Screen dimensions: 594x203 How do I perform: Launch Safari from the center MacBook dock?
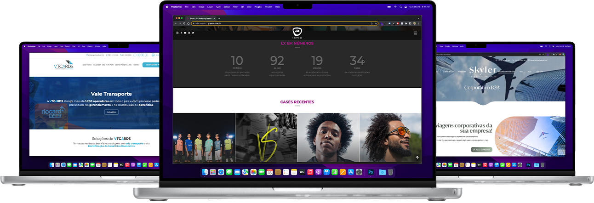[221, 172]
